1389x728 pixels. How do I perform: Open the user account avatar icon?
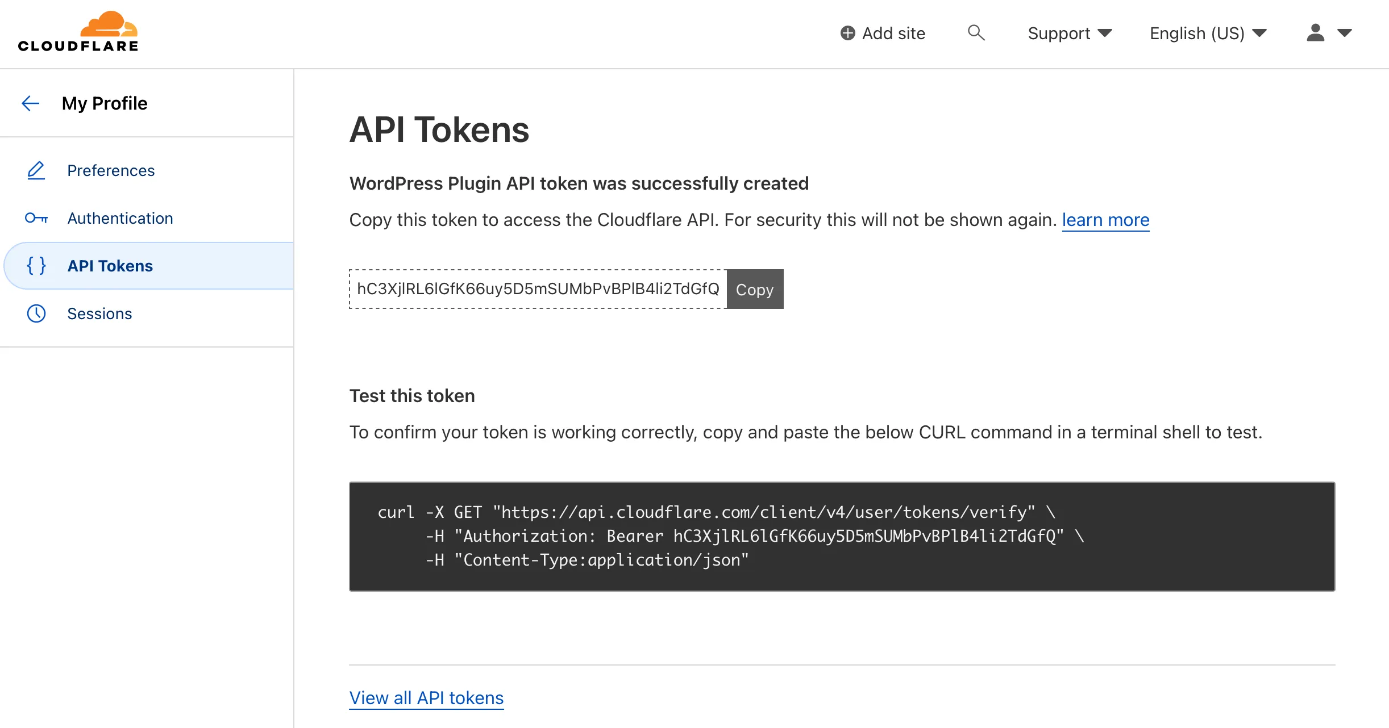pyautogui.click(x=1315, y=33)
